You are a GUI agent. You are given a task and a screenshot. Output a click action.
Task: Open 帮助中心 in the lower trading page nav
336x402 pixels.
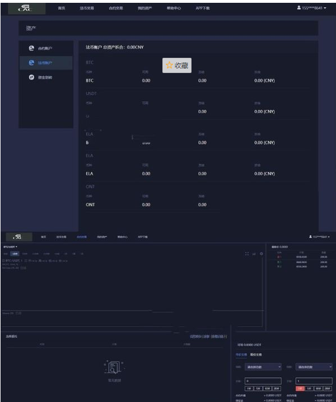click(123, 237)
